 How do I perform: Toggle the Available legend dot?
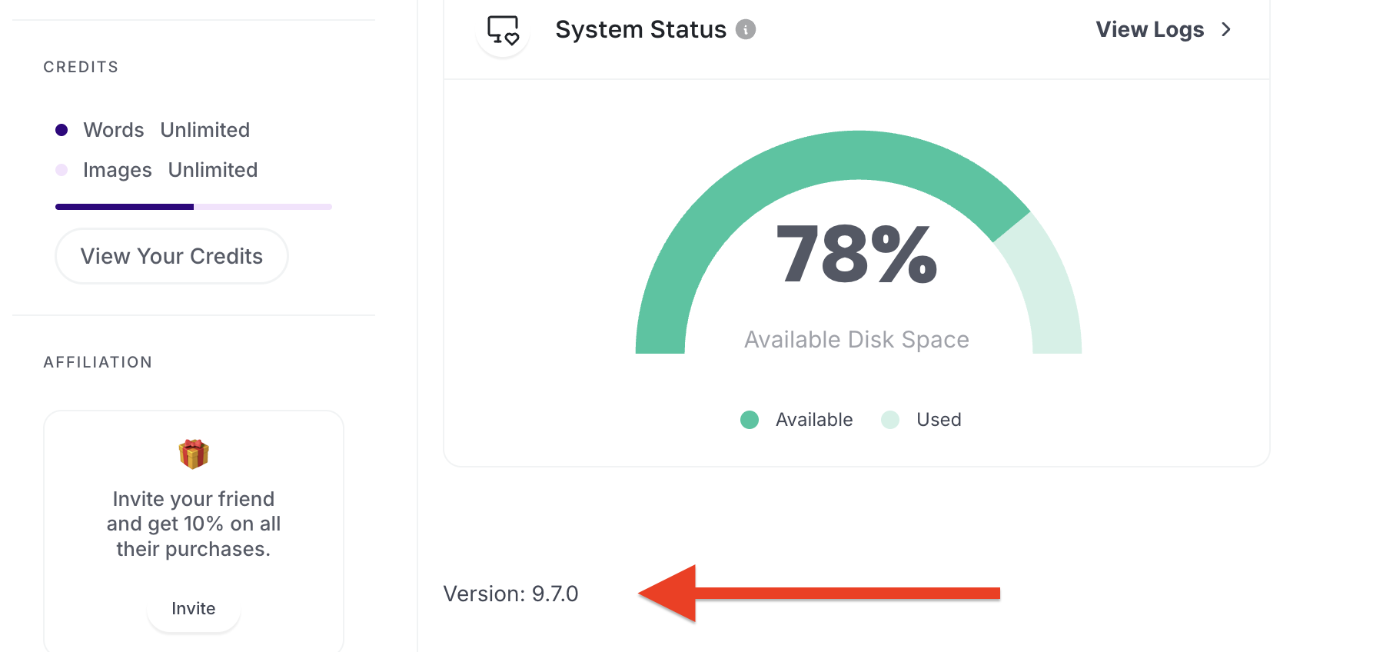click(x=750, y=420)
